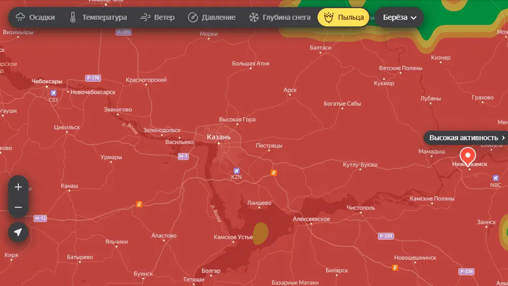Select the CSY airport icon near Чебоксары
This screenshot has height=286, width=508.
click(53, 93)
